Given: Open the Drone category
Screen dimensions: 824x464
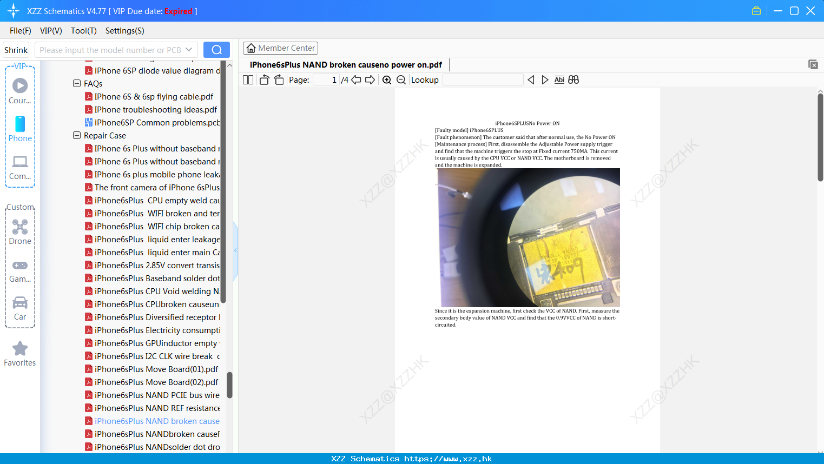Looking at the screenshot, I should click(20, 232).
